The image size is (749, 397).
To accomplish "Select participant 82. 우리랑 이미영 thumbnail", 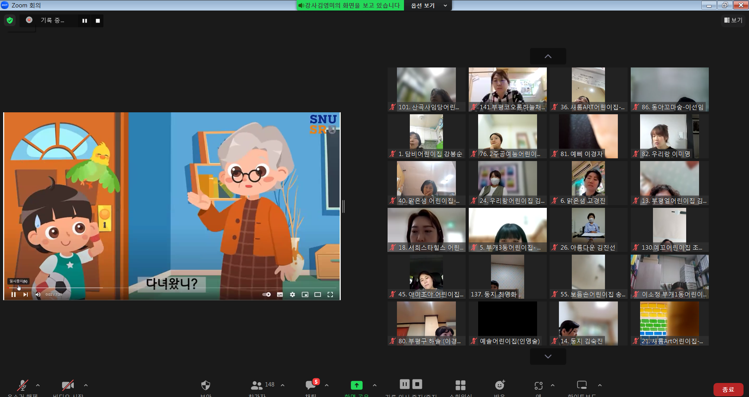I will click(669, 136).
